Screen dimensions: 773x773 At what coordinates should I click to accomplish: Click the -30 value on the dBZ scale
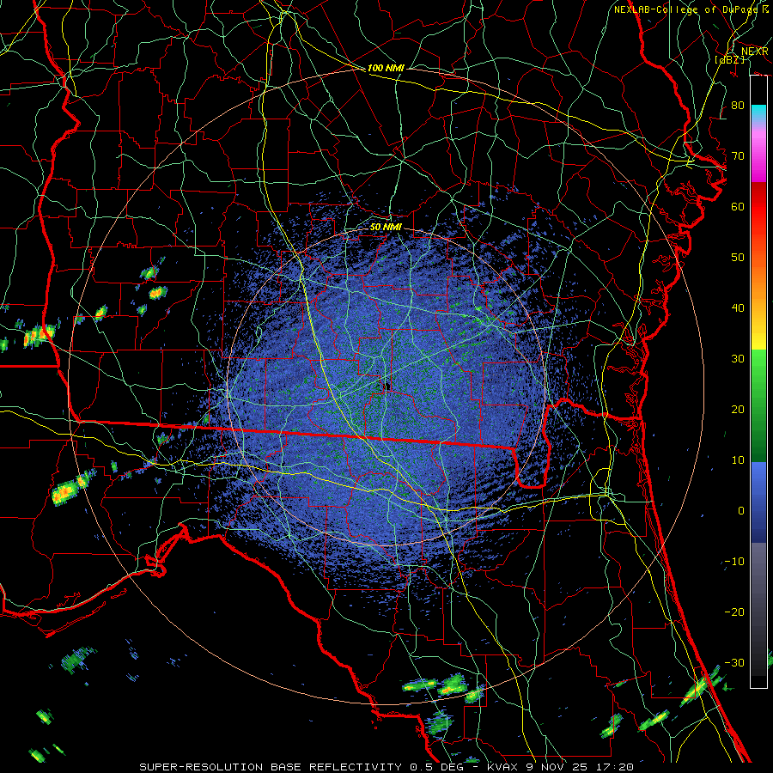[734, 662]
